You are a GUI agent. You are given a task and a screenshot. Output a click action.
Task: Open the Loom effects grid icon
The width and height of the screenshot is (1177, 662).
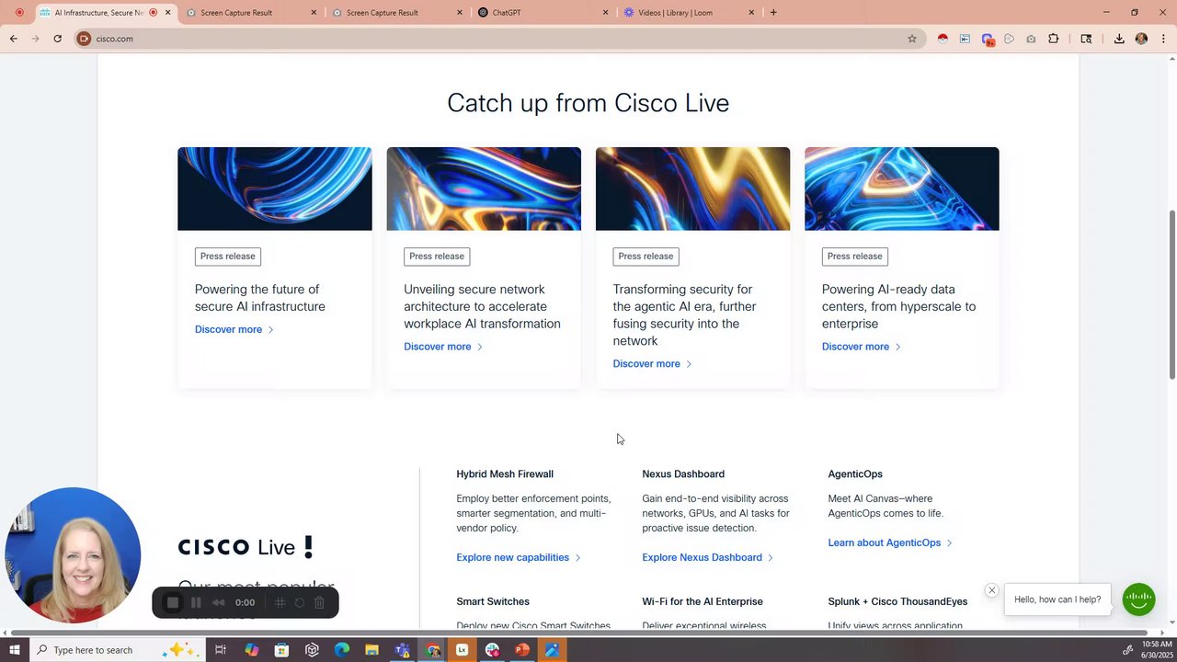point(280,603)
